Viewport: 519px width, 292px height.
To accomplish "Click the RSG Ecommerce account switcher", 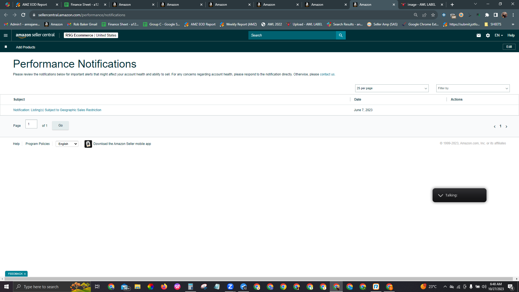I will [91, 35].
